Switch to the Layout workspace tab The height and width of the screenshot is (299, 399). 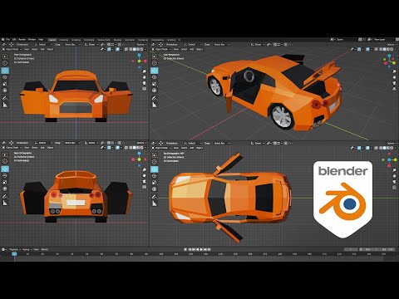tap(52, 40)
